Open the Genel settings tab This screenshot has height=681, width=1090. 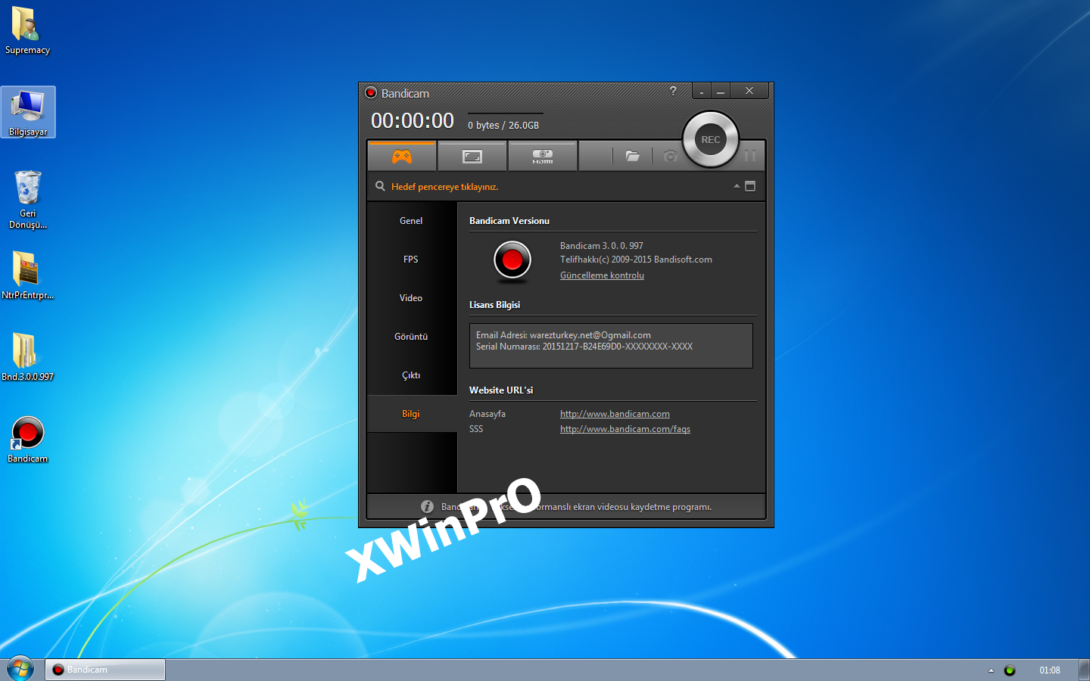[x=411, y=221]
